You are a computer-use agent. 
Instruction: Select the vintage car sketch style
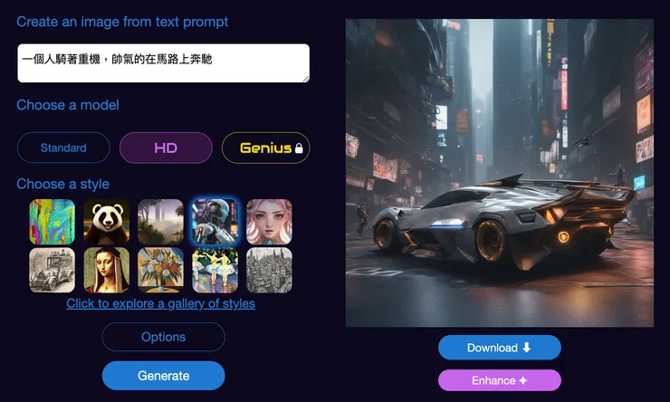(x=53, y=271)
